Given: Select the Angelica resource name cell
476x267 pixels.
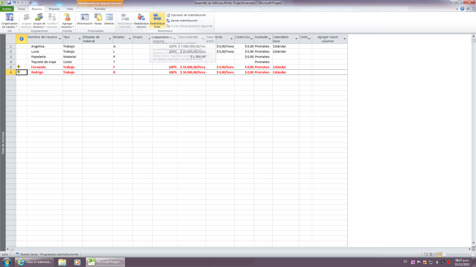Looking at the screenshot, I should 45,46.
